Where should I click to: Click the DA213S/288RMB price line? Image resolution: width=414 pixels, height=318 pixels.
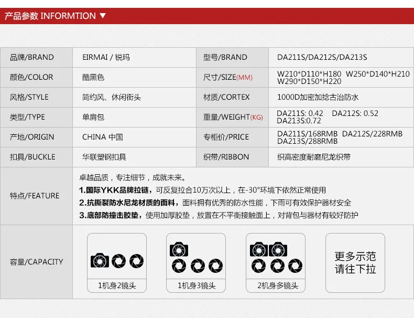pyautogui.click(x=307, y=142)
